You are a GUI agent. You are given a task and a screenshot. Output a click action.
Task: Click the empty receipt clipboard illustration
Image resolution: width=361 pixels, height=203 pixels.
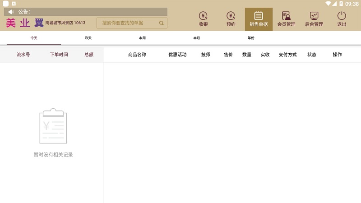53,126
